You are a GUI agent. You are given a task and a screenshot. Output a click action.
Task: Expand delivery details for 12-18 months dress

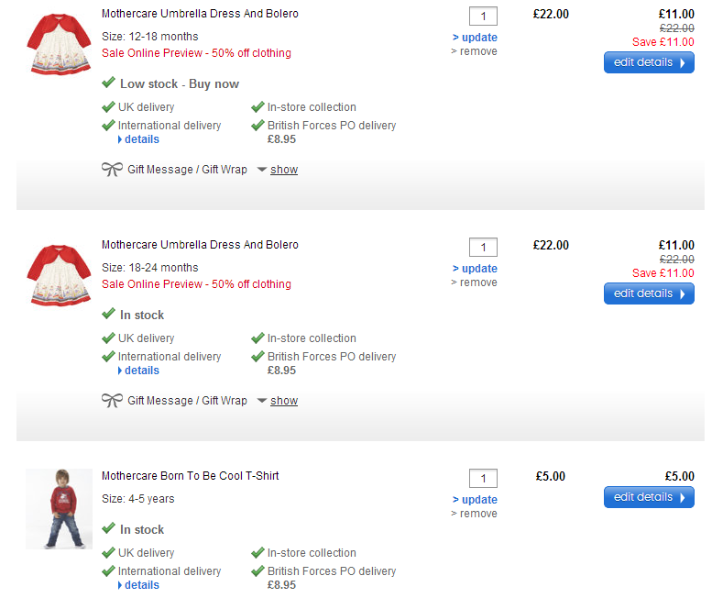141,139
